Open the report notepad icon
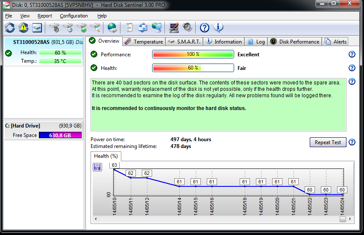Image resolution: width=364 pixels, height=235 pixels. (x=129, y=28)
